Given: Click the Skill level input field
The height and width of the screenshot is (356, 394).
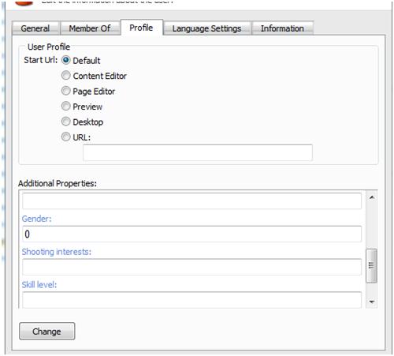Looking at the screenshot, I should pos(191,300).
